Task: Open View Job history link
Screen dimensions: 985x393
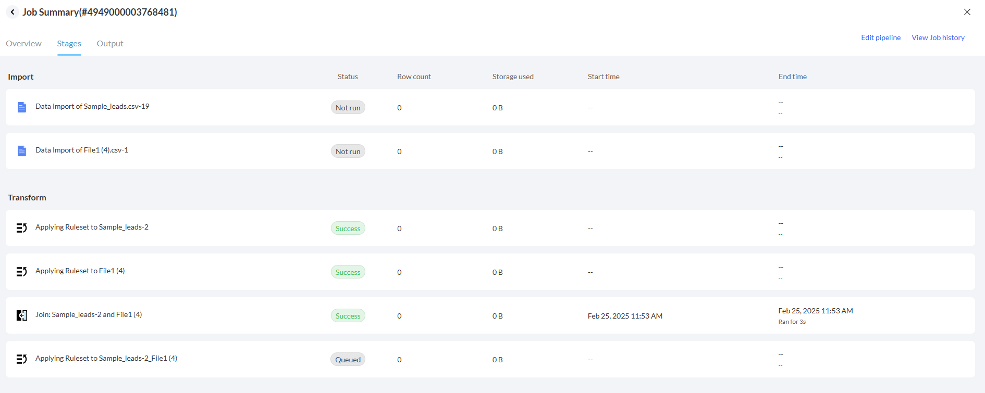Action: pyautogui.click(x=938, y=37)
